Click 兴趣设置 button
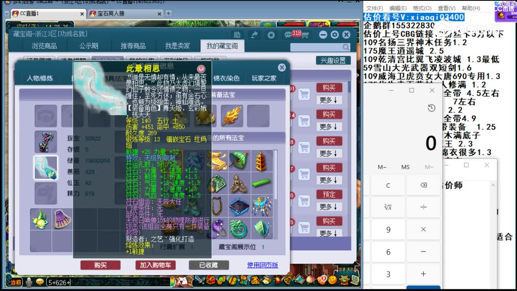This screenshot has width=517, height=291. click(x=333, y=60)
